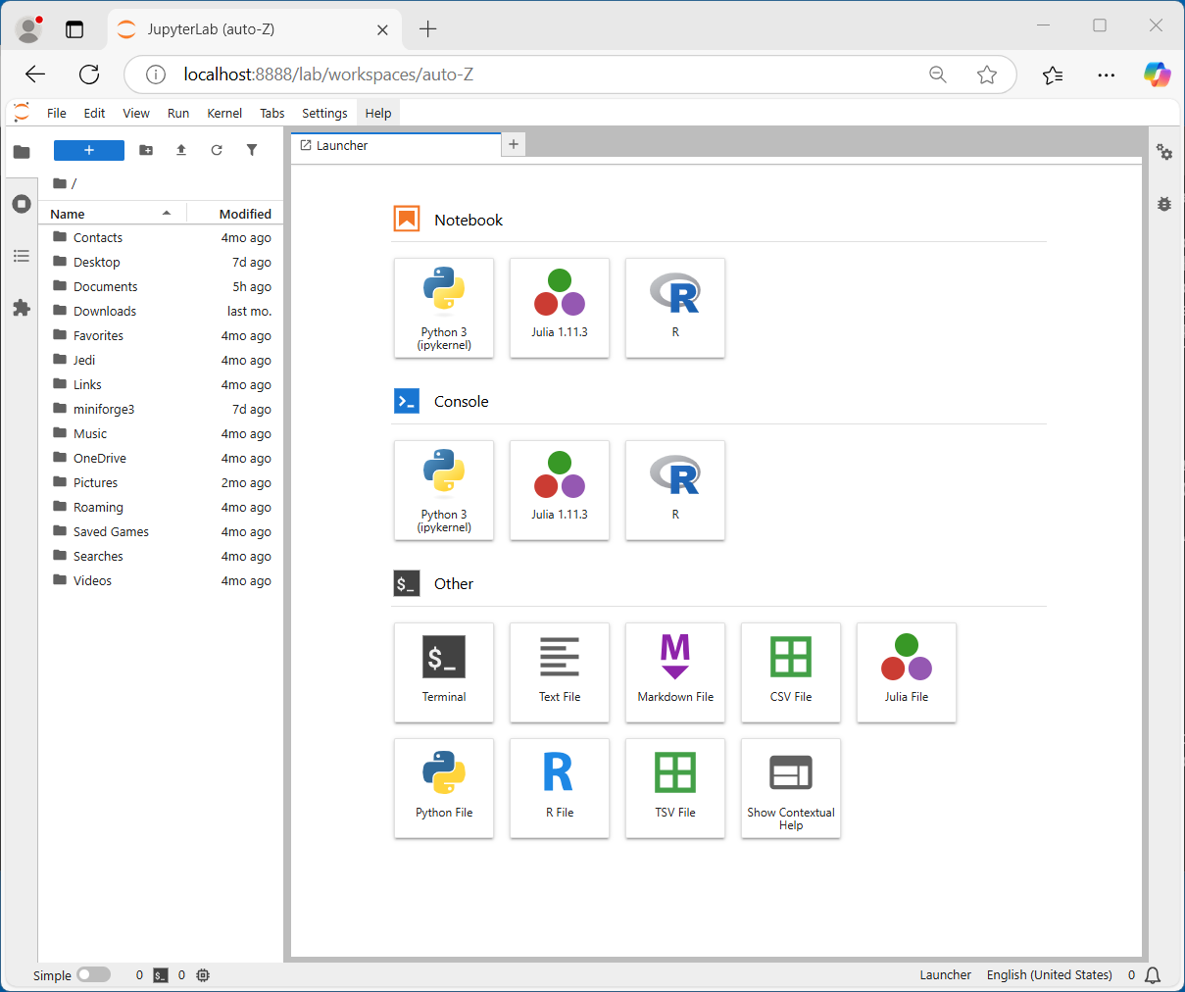Open a new browser tab
The width and height of the screenshot is (1185, 992).
click(427, 28)
